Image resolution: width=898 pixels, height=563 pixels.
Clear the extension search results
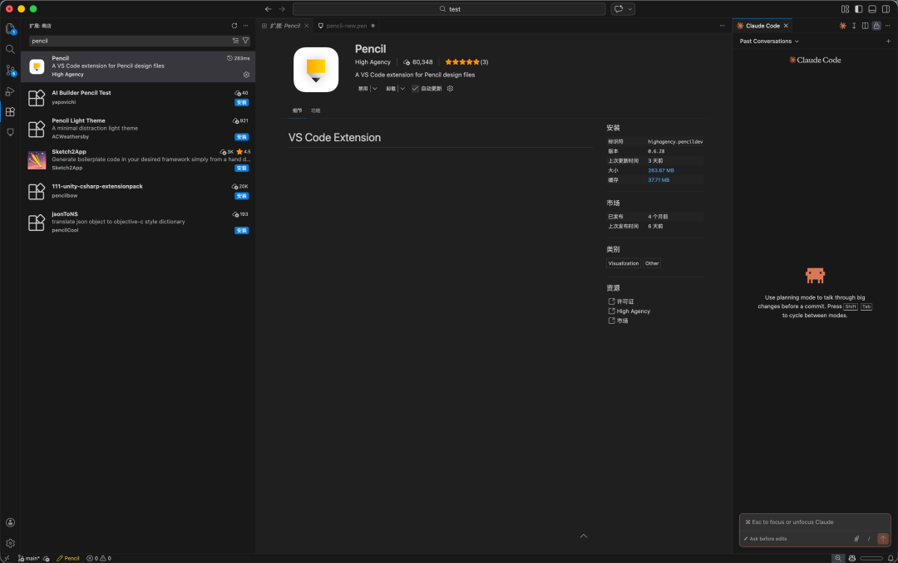tap(235, 41)
